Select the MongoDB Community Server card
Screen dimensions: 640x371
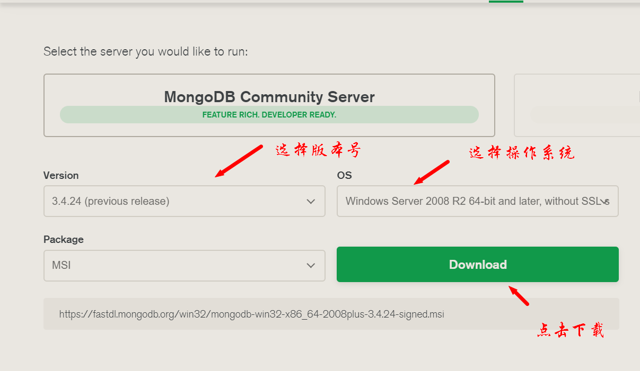click(269, 105)
